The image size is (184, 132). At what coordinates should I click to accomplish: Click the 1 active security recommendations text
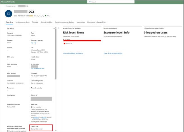click(113, 36)
